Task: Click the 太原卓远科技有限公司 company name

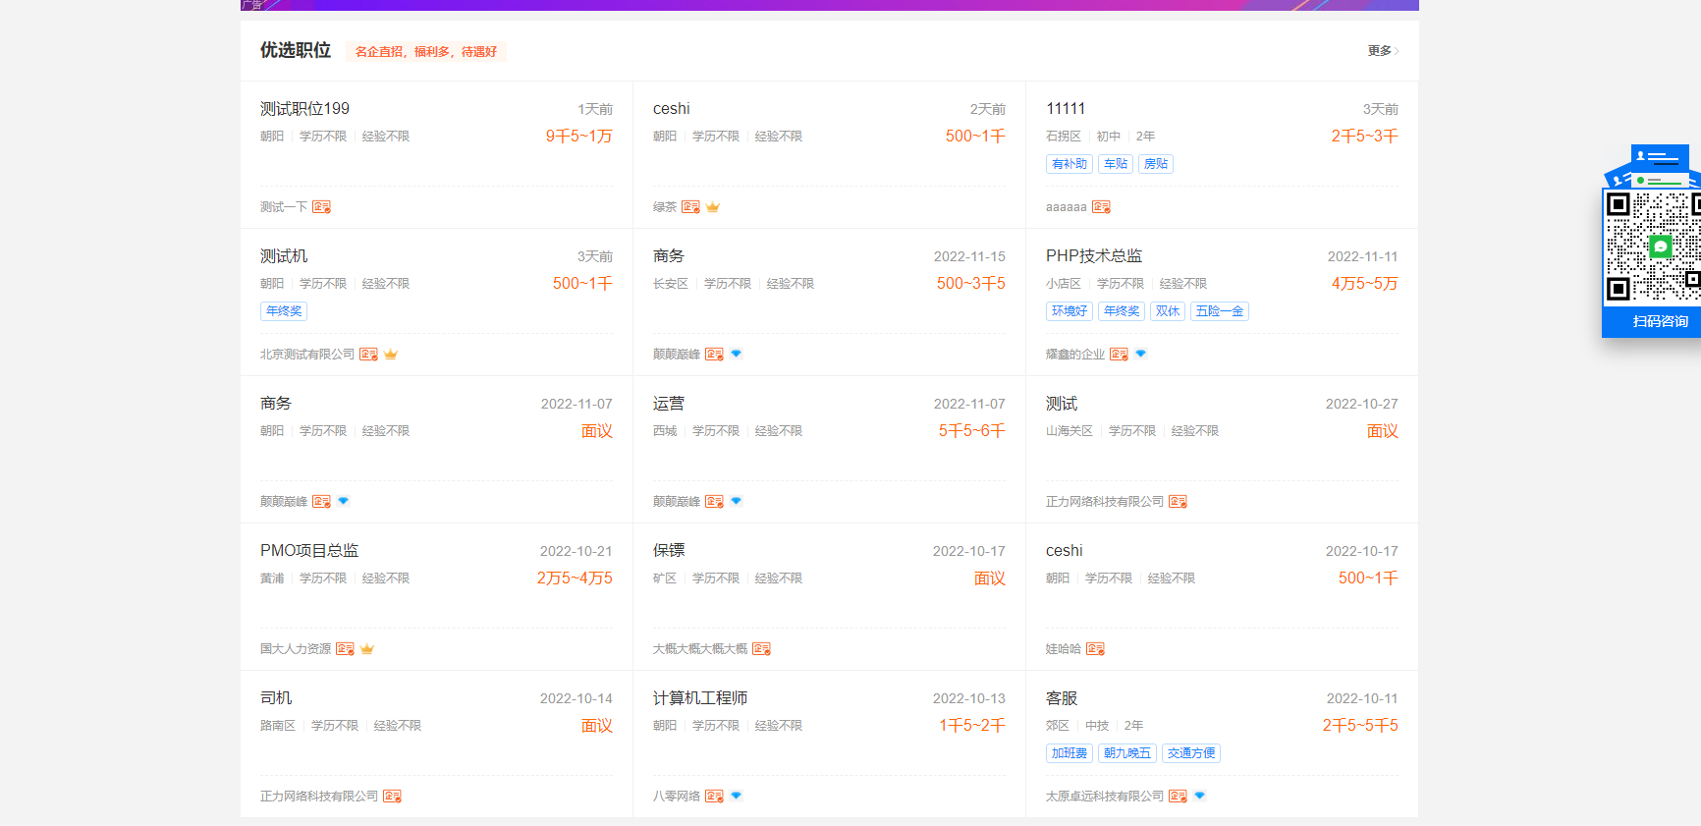Action: click(x=1105, y=797)
